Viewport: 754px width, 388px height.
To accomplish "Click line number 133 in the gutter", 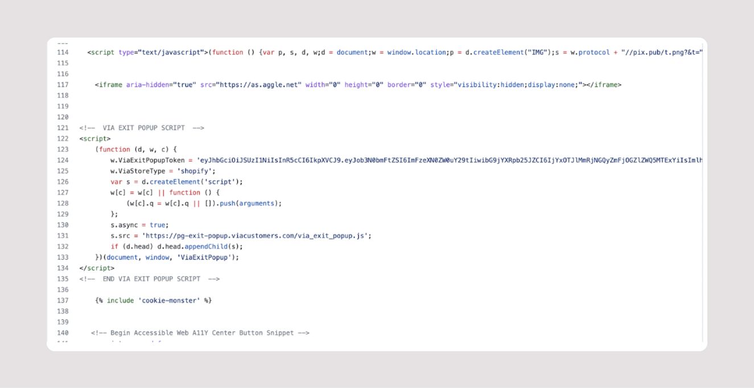I will point(63,257).
